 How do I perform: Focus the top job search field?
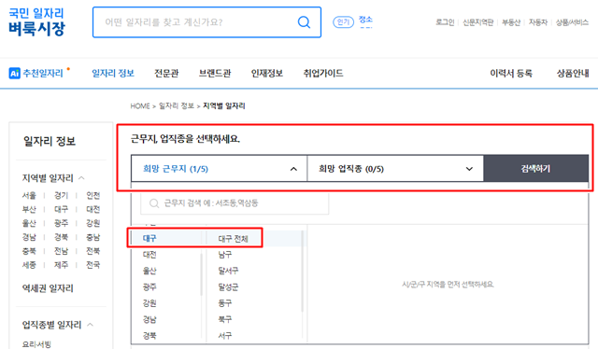(206, 22)
